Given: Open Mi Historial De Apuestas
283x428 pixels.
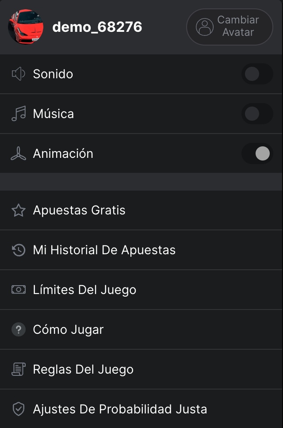Looking at the screenshot, I should [141, 250].
